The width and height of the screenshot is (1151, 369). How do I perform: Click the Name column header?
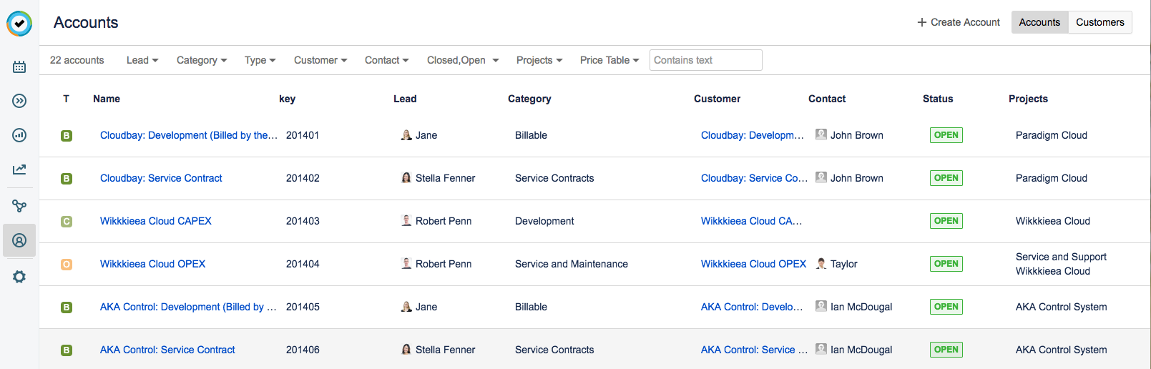[107, 99]
